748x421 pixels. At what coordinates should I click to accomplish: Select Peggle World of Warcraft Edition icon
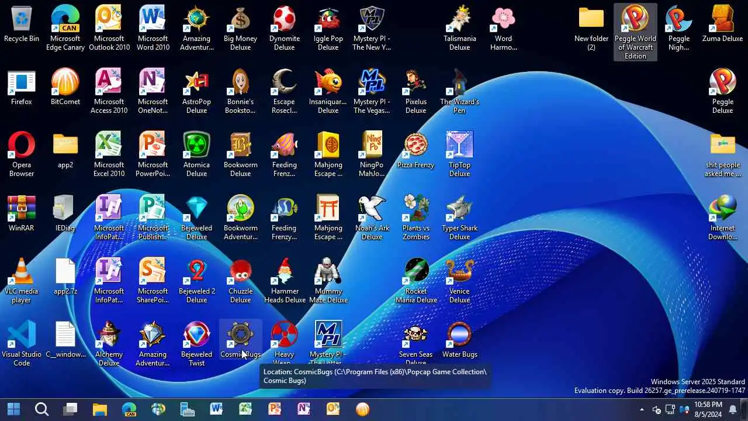(x=635, y=32)
